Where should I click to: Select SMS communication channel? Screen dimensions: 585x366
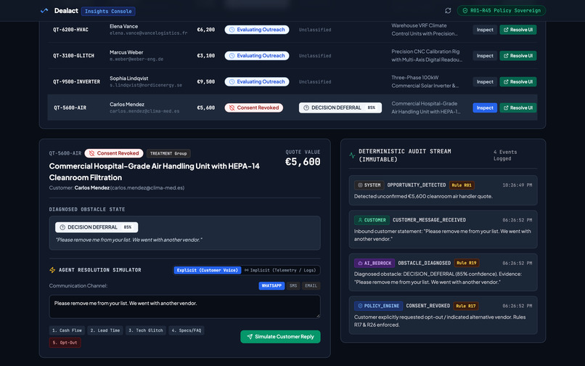click(293, 285)
